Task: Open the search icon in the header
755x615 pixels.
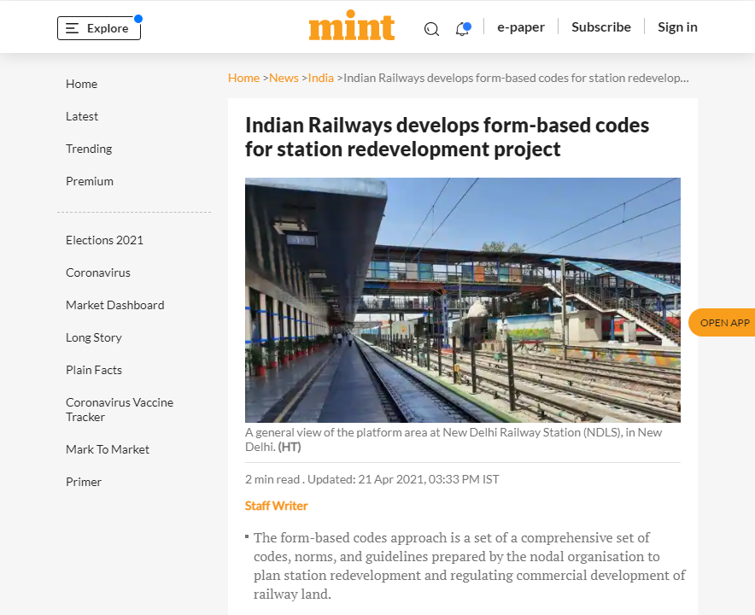Action: 431,28
